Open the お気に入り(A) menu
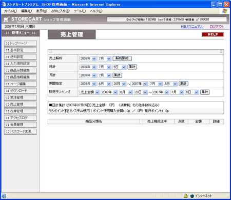 tap(61, 11)
